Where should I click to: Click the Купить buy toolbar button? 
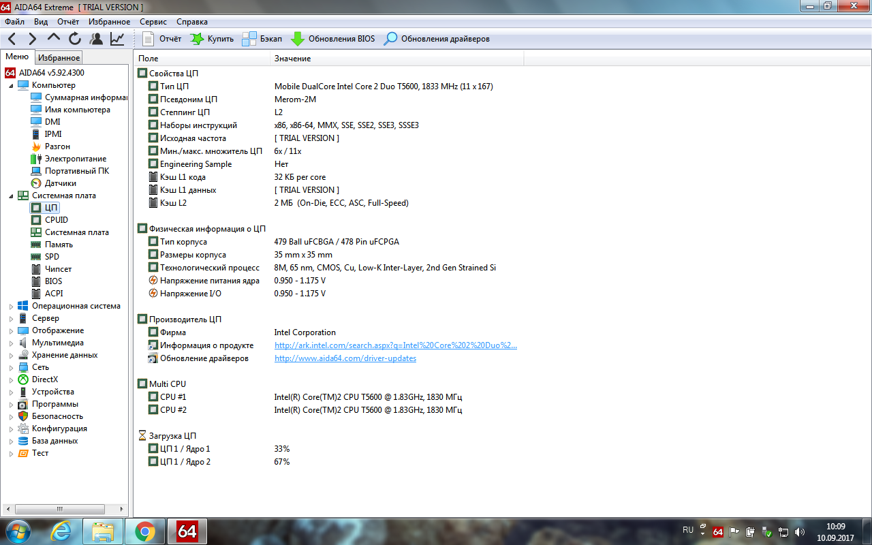click(212, 39)
